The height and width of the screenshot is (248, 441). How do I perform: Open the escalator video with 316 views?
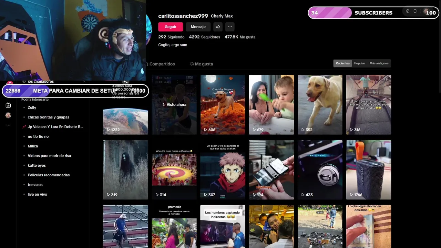[x=369, y=105]
